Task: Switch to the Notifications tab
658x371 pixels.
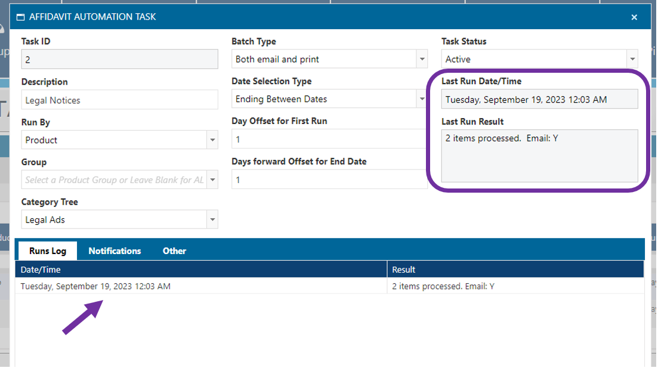Action: tap(115, 251)
